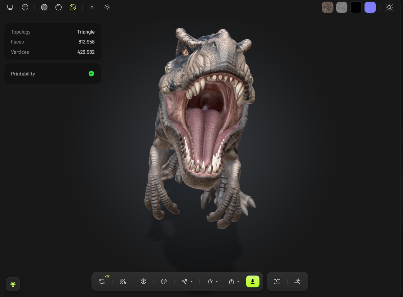Expand the paper plane send dropdown arrow

192,281
